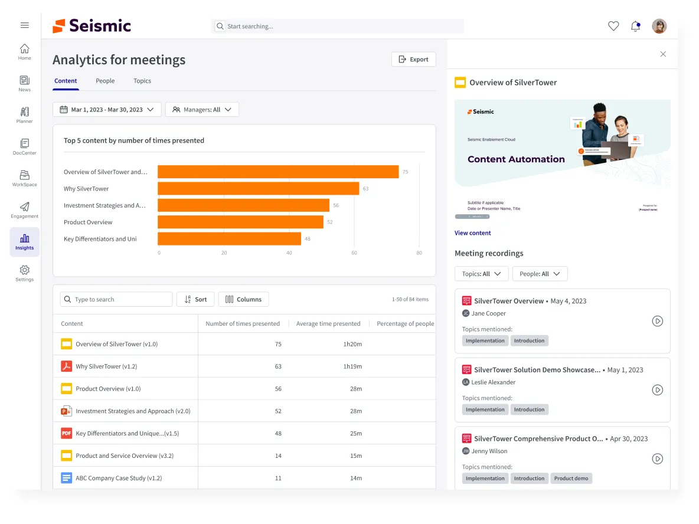Click the View content link
This screenshot has height=524, width=699.
point(472,233)
